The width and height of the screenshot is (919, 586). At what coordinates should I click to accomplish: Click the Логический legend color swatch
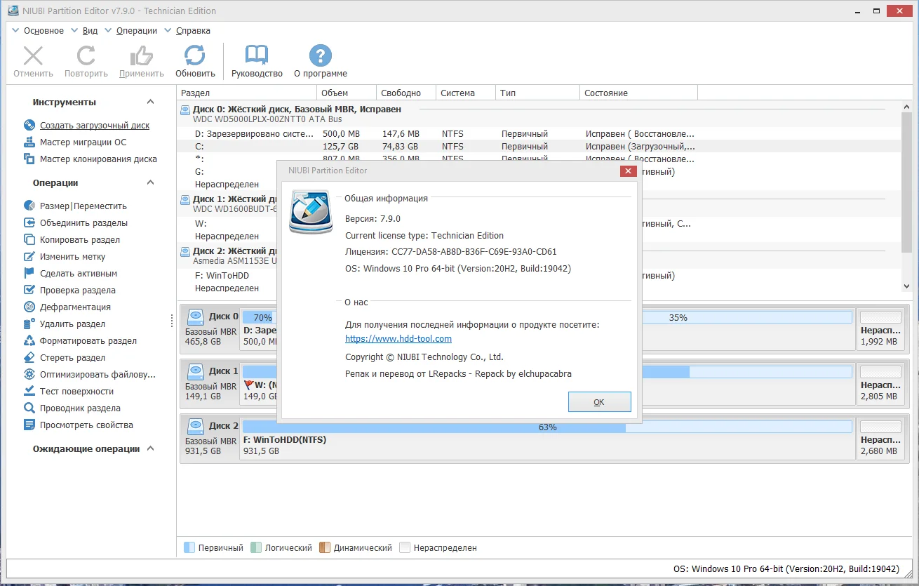[256, 547]
